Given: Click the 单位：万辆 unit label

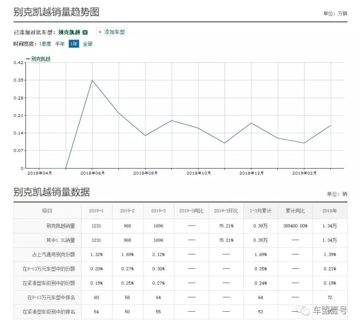Looking at the screenshot, I should point(335,14).
